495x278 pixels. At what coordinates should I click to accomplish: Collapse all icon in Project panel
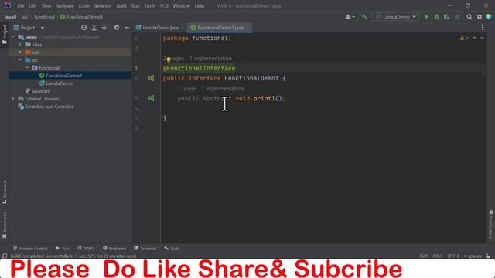pos(104,28)
